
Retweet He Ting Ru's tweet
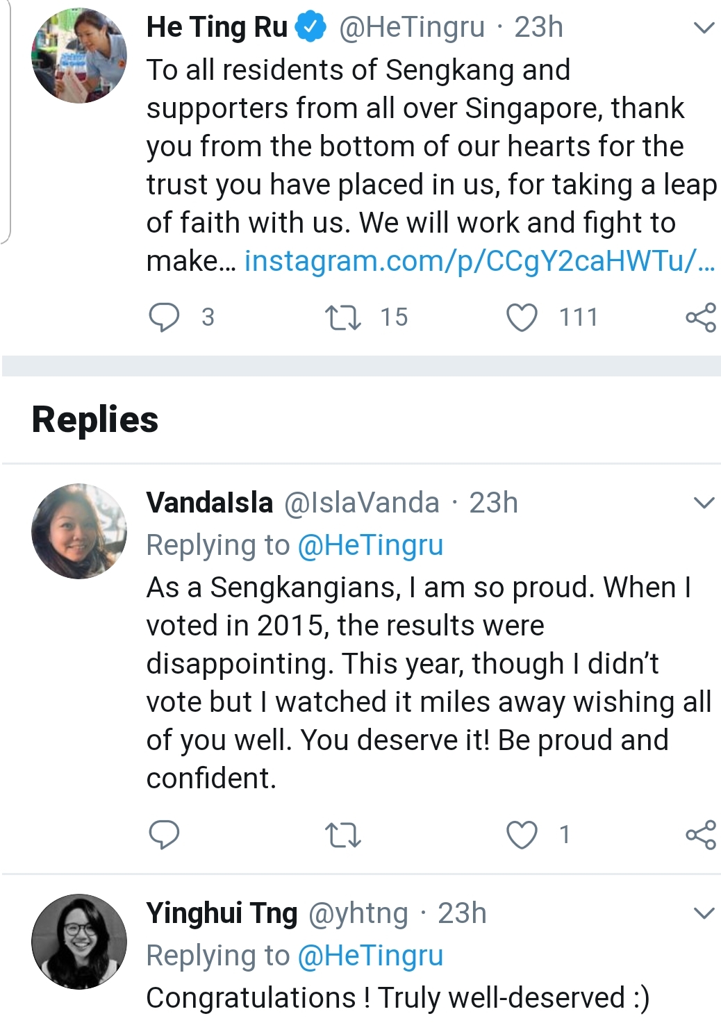pyautogui.click(x=343, y=317)
